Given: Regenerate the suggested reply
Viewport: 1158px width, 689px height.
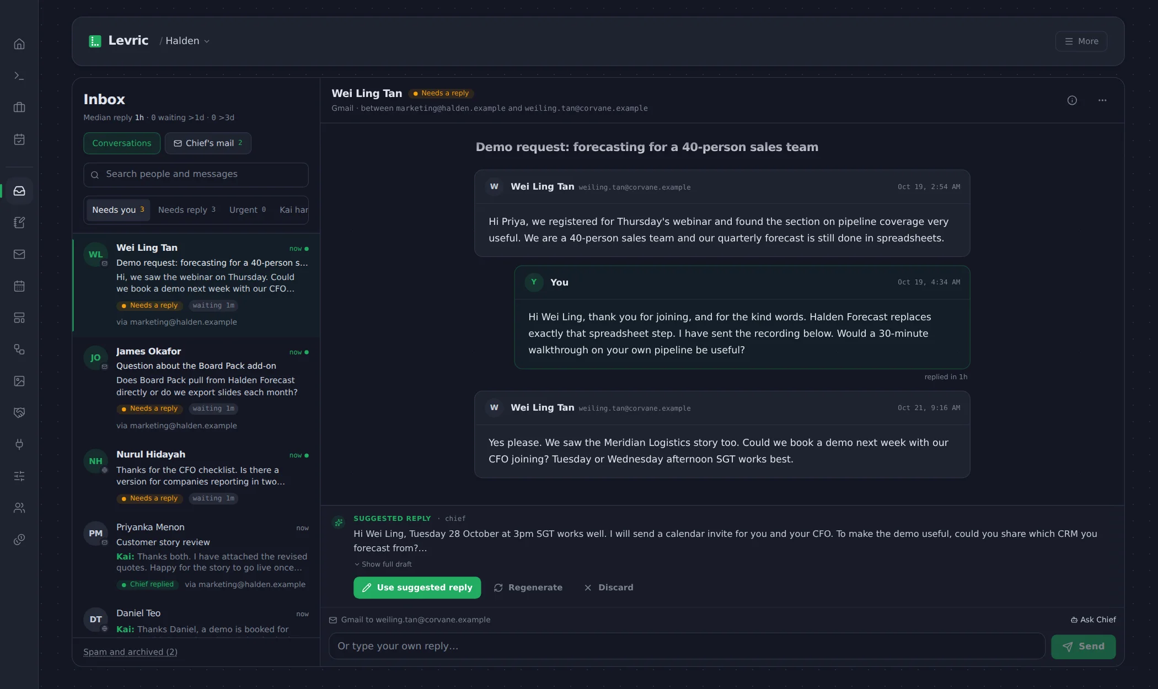Looking at the screenshot, I should point(528,588).
